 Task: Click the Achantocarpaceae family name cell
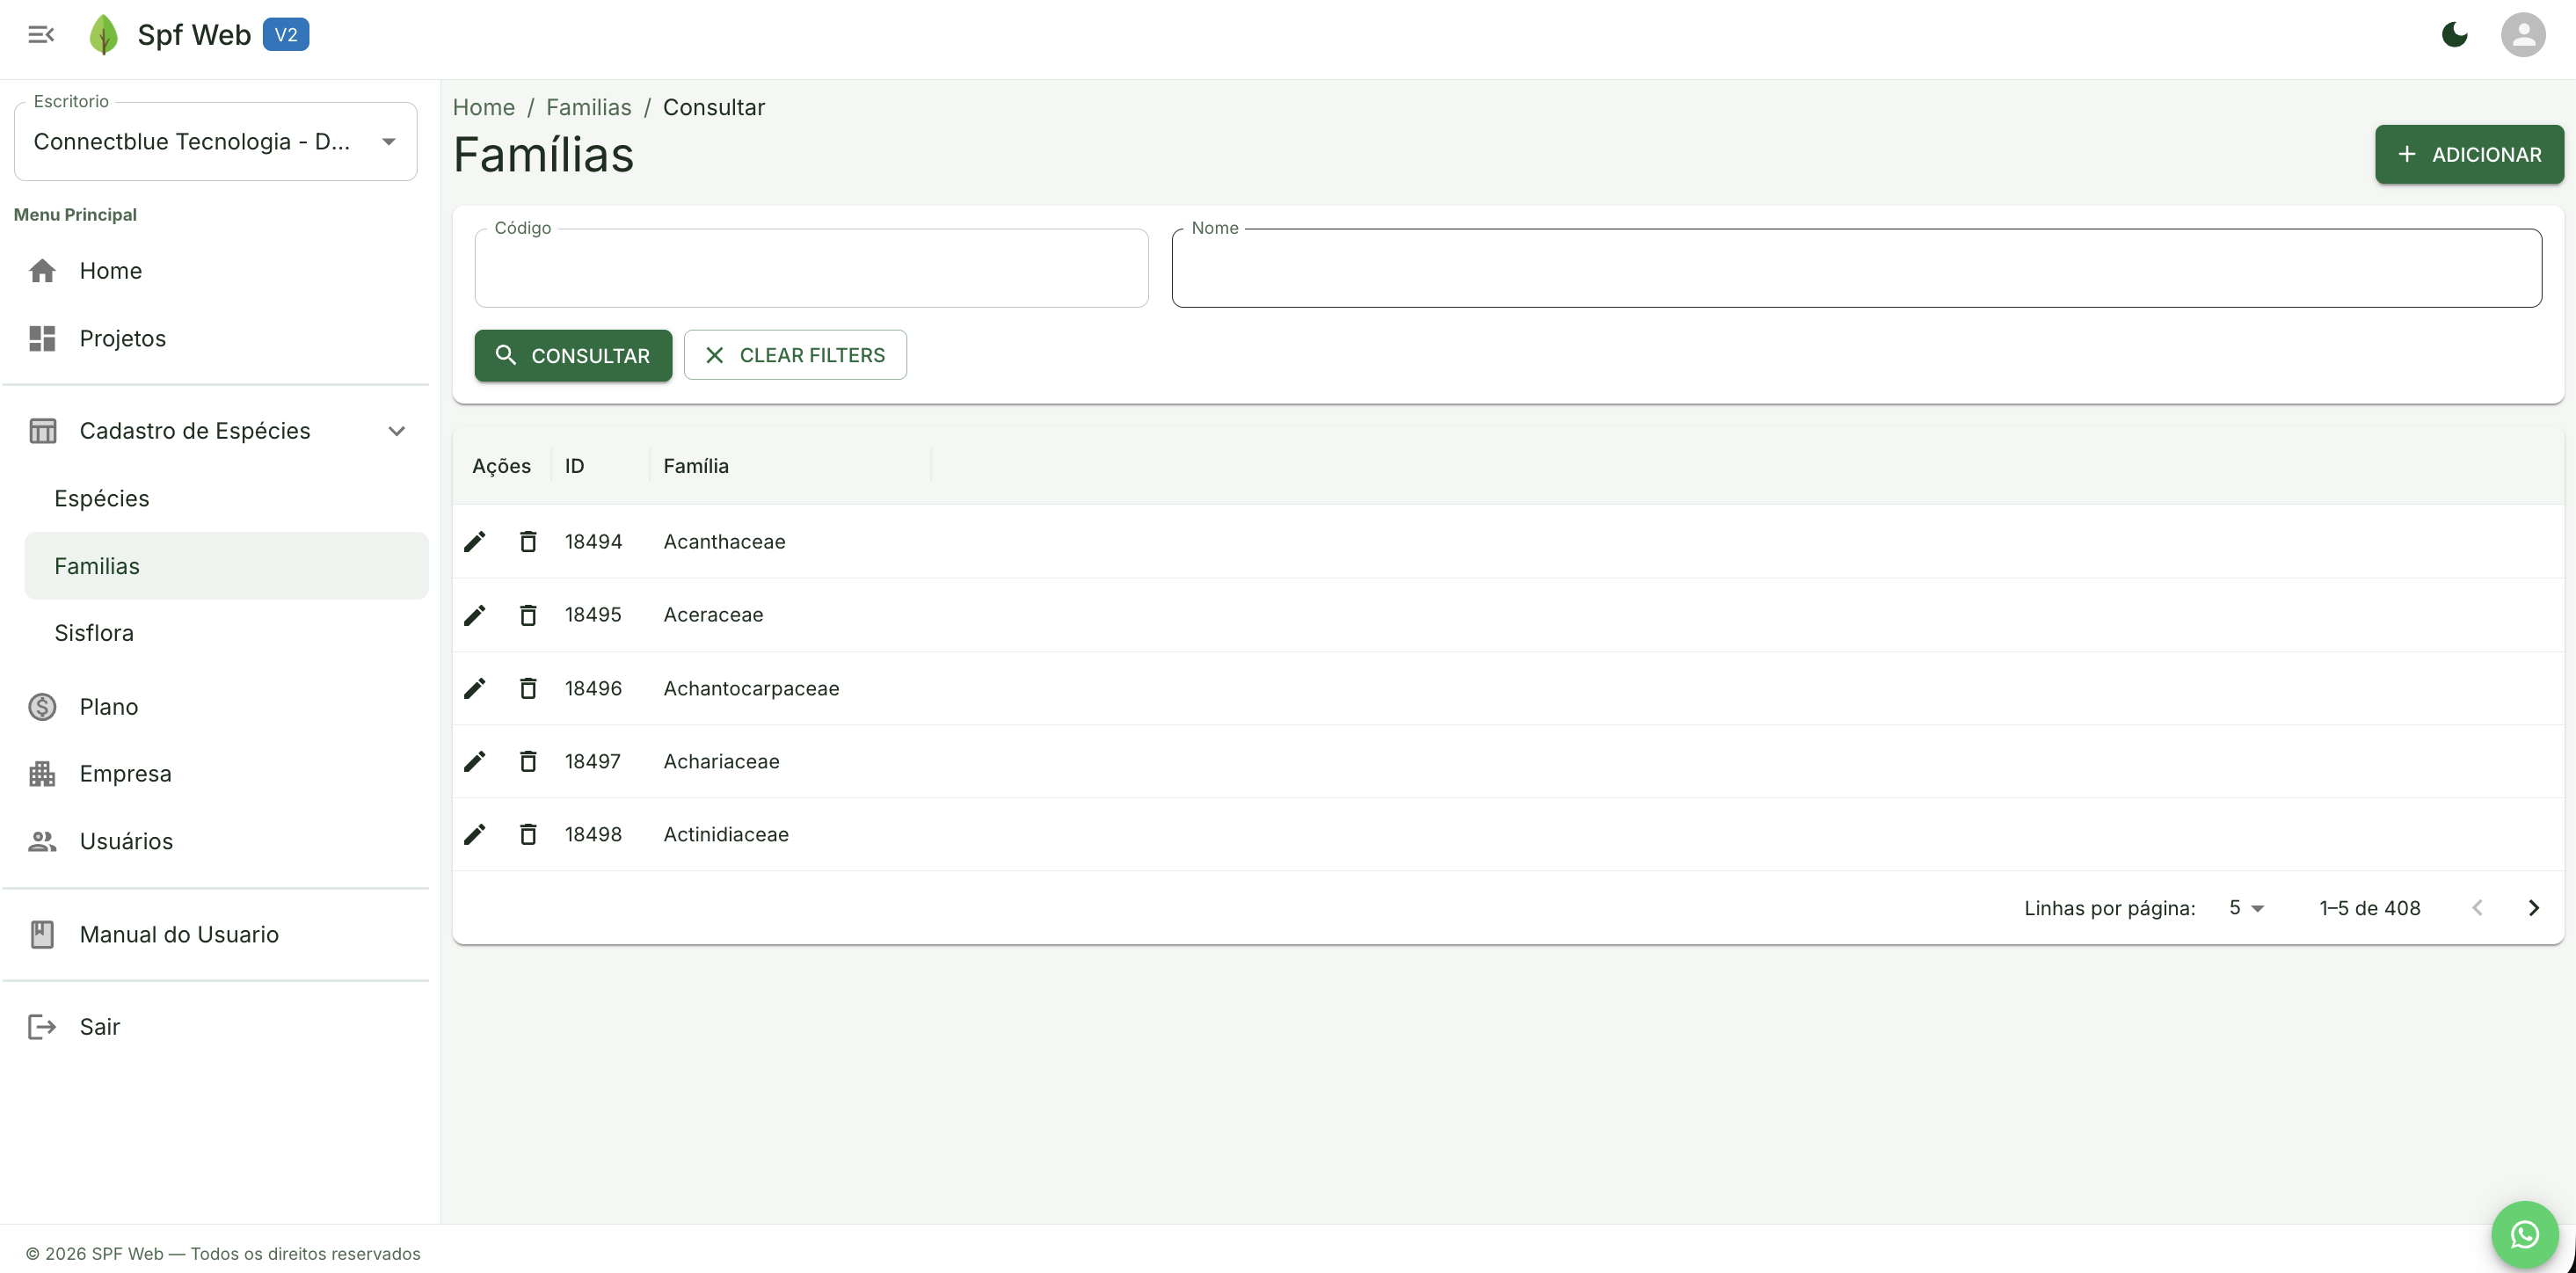(x=751, y=688)
